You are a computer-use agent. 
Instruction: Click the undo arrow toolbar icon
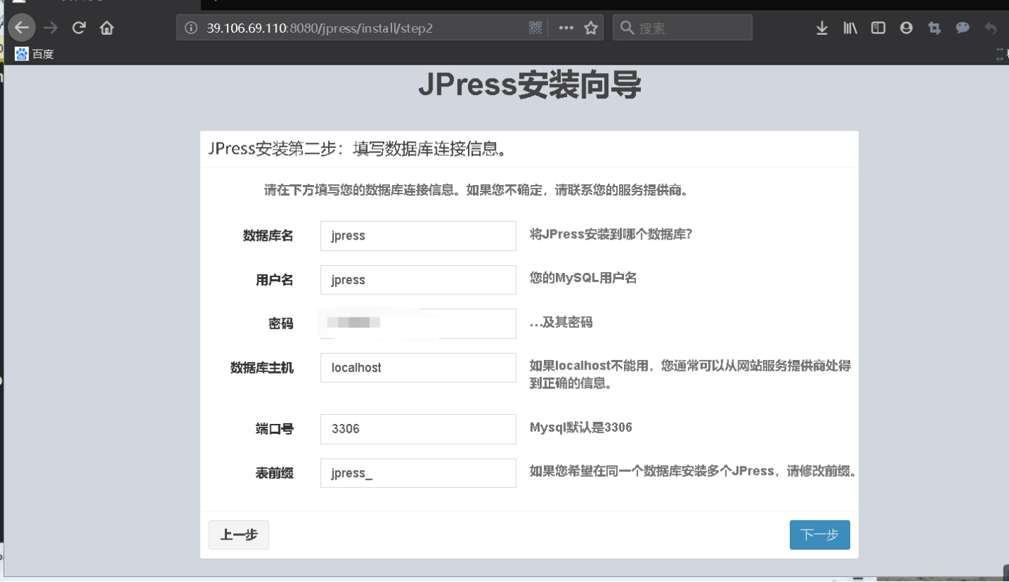[x=991, y=28]
